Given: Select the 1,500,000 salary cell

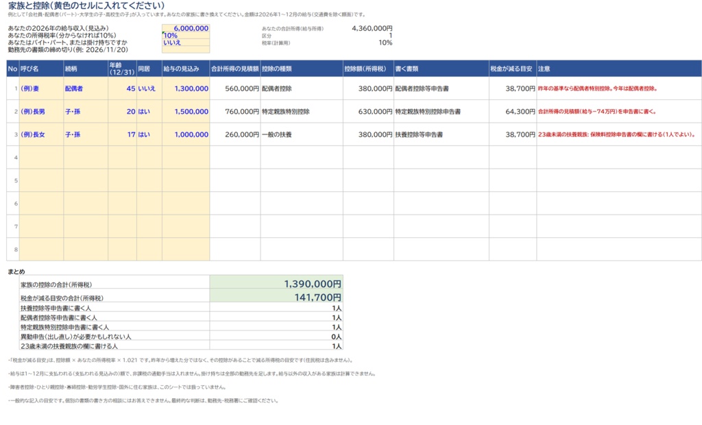Looking at the screenshot, I should click(x=186, y=112).
